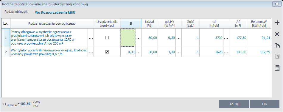Click the Ilość cell 1 in the fan row

coord(190,52)
